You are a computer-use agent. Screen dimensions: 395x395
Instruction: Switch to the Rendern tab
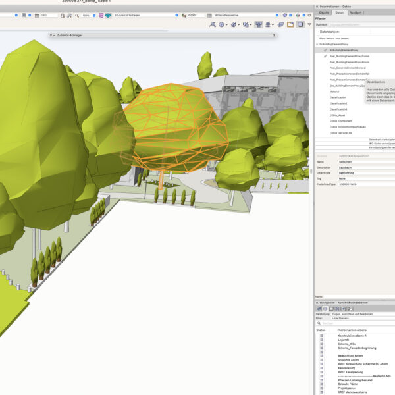point(355,13)
